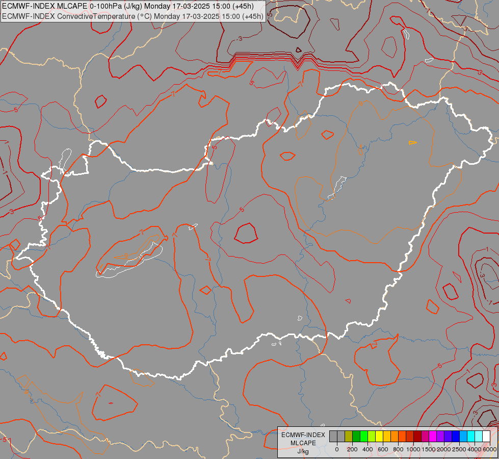Click the legend value 400
499x459 pixels.
[x=367, y=449]
